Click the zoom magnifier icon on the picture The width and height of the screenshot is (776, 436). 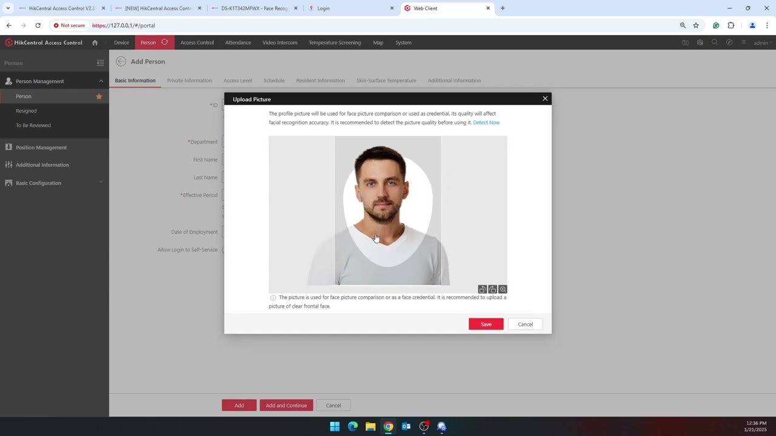coord(503,289)
